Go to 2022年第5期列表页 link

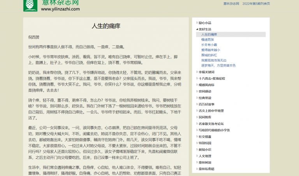pos(256,3)
